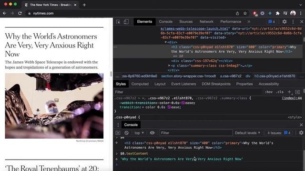This screenshot has height=171, width=305.
Task: Select the Layout pane tab
Action: coord(160,84)
